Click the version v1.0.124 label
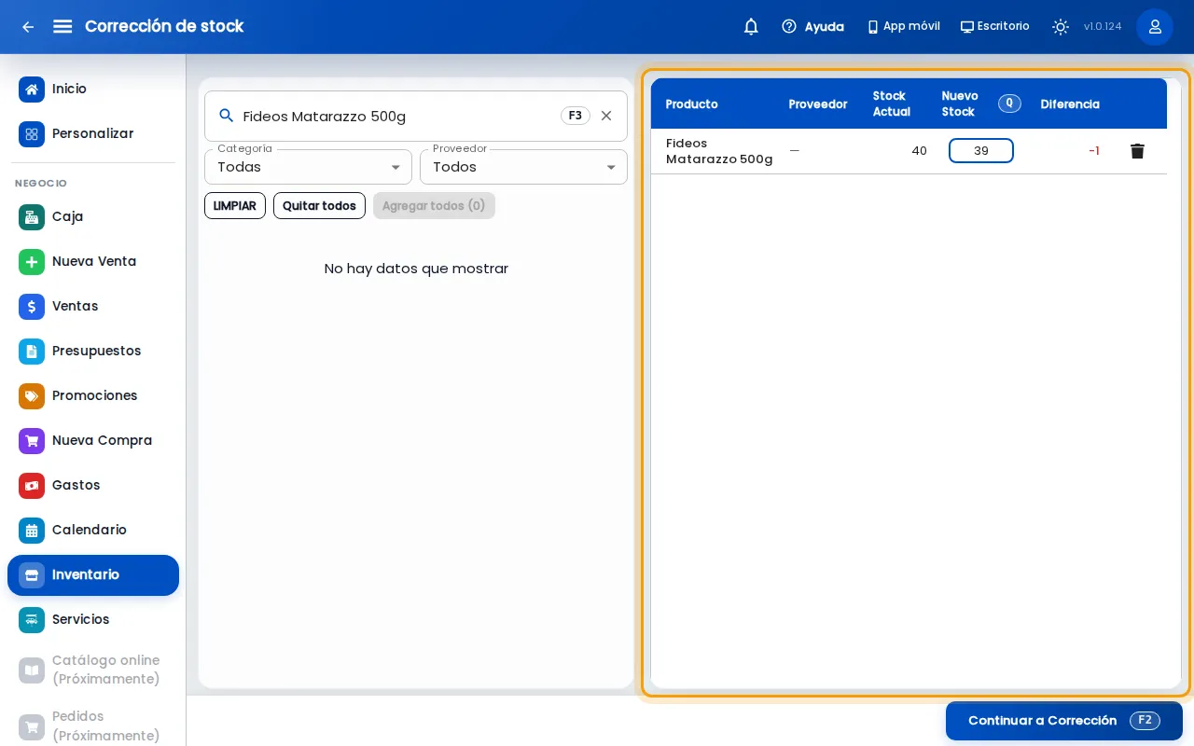The height and width of the screenshot is (746, 1194). pos(1103,27)
